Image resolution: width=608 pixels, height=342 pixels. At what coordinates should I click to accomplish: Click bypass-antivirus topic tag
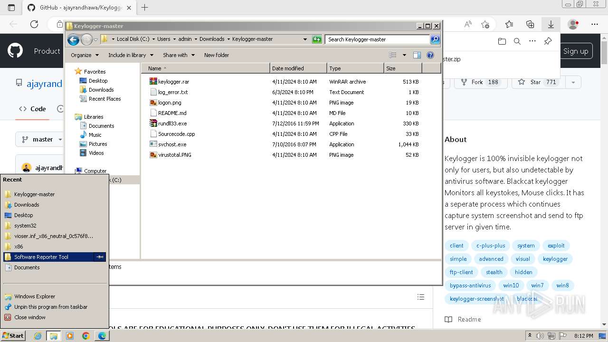pyautogui.click(x=470, y=285)
